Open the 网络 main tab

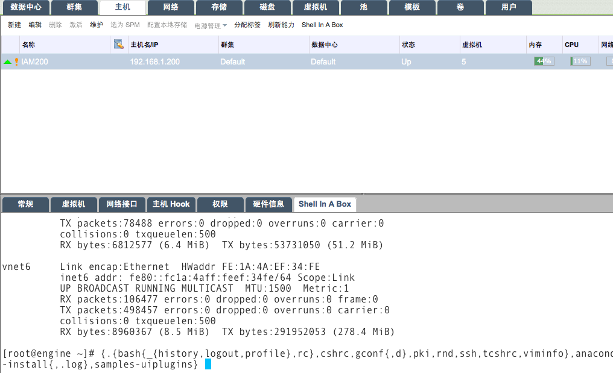click(x=171, y=7)
